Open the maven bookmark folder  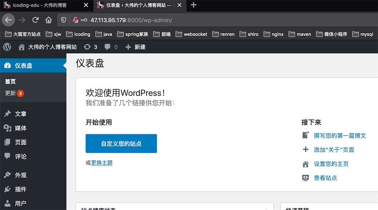point(299,34)
